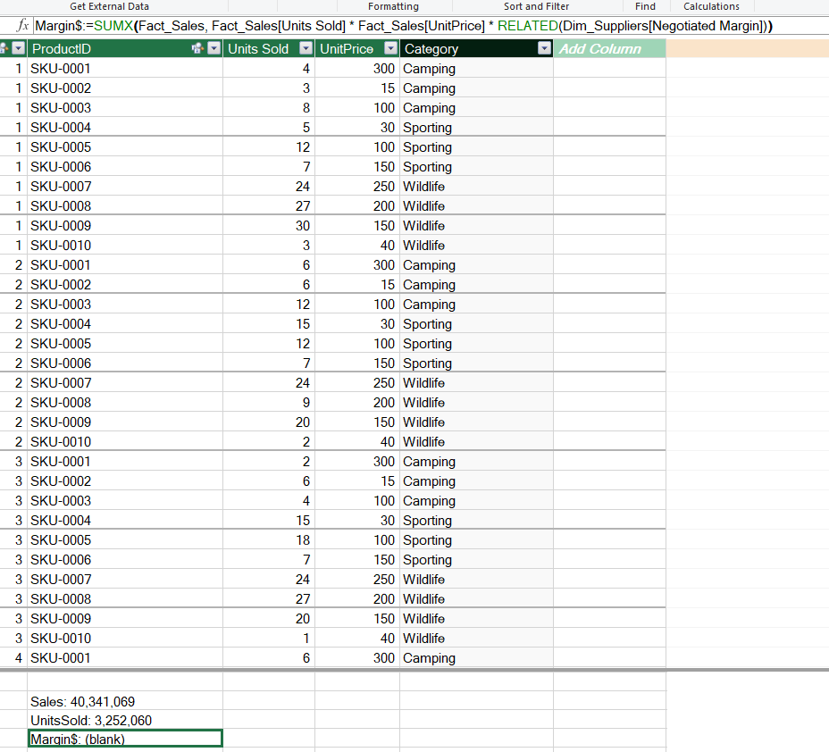Click in the formula bar text
This screenshot has width=829, height=752.
(404, 26)
